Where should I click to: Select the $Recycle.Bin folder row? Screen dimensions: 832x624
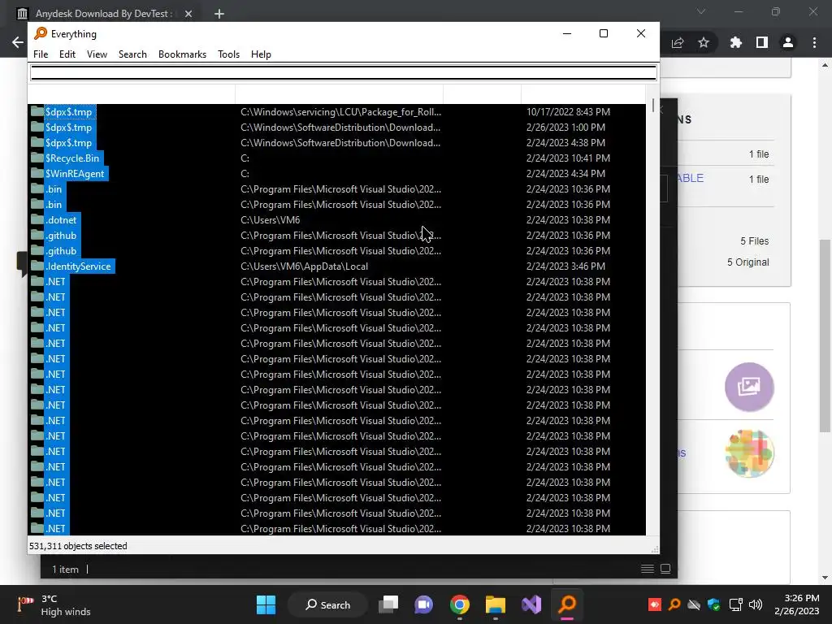(336, 158)
